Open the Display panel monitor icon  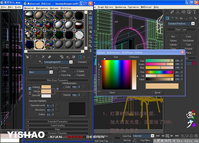pos(189,12)
